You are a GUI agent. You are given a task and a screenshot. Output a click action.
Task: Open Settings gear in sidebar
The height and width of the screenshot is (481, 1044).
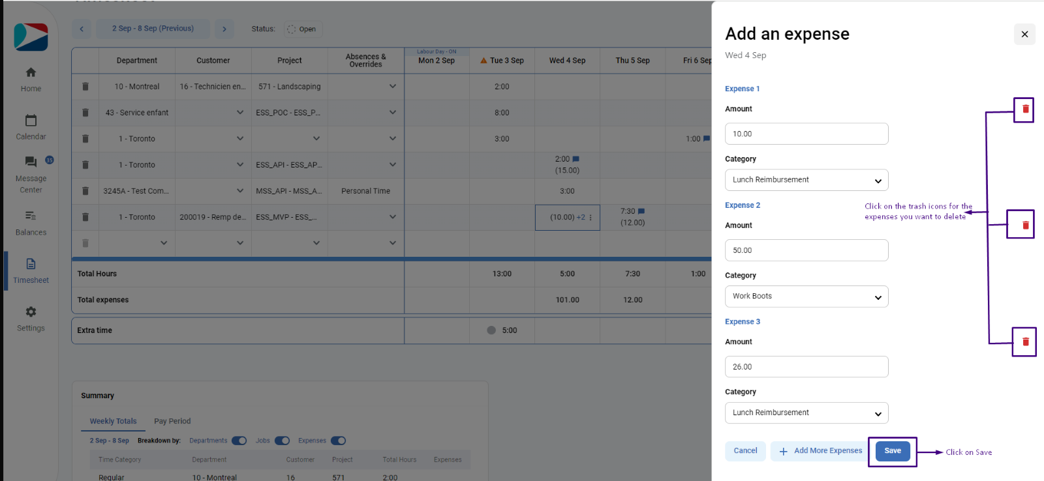tap(31, 312)
